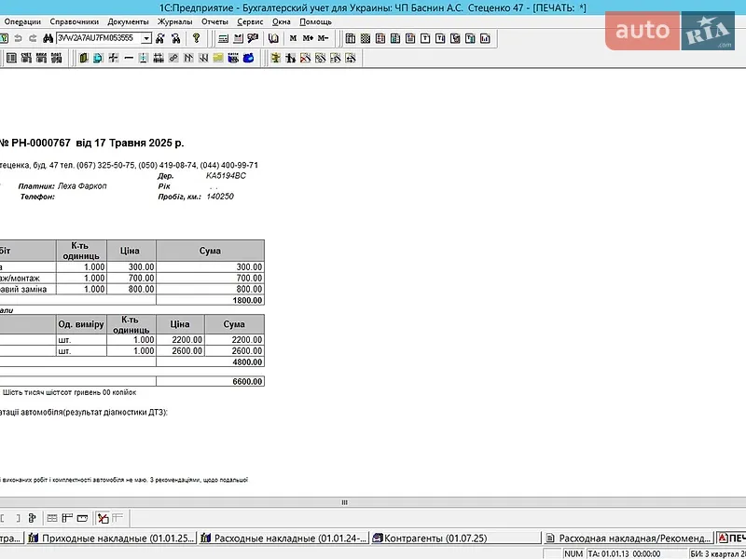Click the horizontal scrollbar handle below document
Image resolution: width=746 pixels, height=559 pixels.
coord(344,502)
